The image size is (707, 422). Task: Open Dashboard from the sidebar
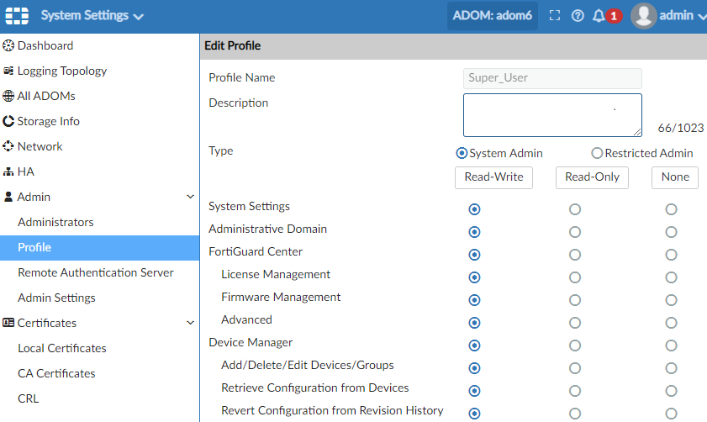tap(45, 45)
